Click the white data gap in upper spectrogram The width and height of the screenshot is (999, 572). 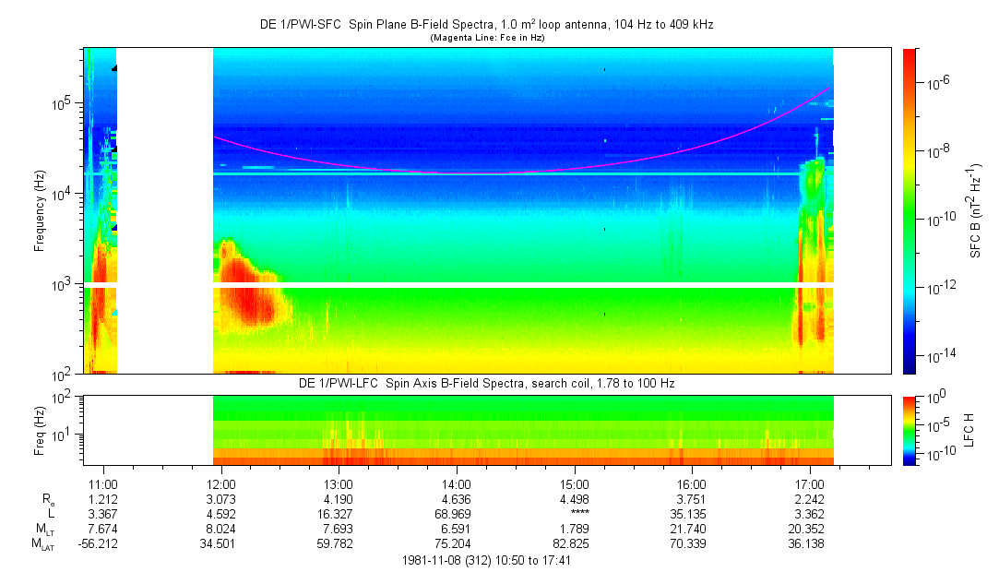[x=165, y=210]
